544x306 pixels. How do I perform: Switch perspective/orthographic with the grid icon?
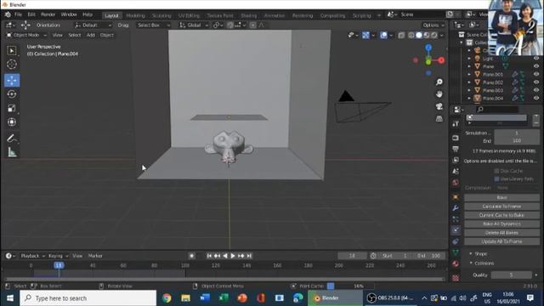click(x=439, y=119)
